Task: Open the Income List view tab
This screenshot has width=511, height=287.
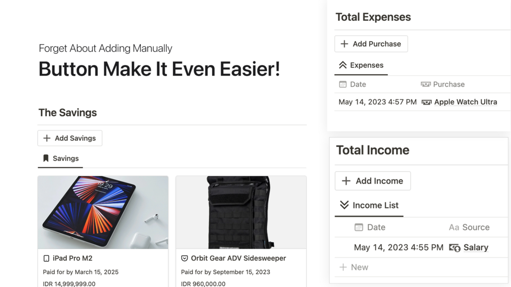Action: 369,205
